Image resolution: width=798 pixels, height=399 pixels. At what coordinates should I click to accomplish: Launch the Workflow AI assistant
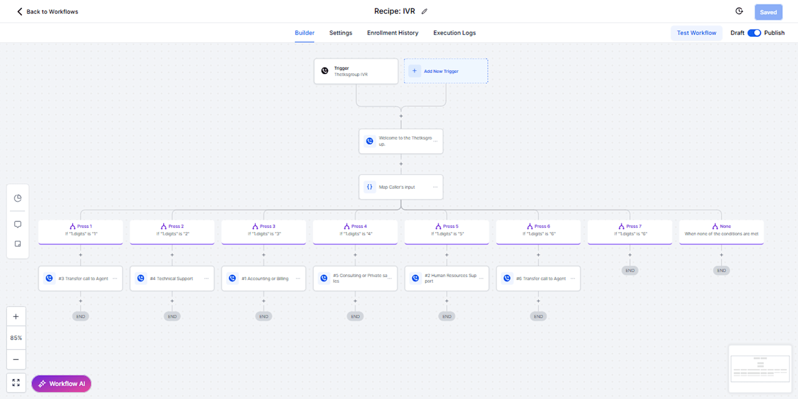61,384
